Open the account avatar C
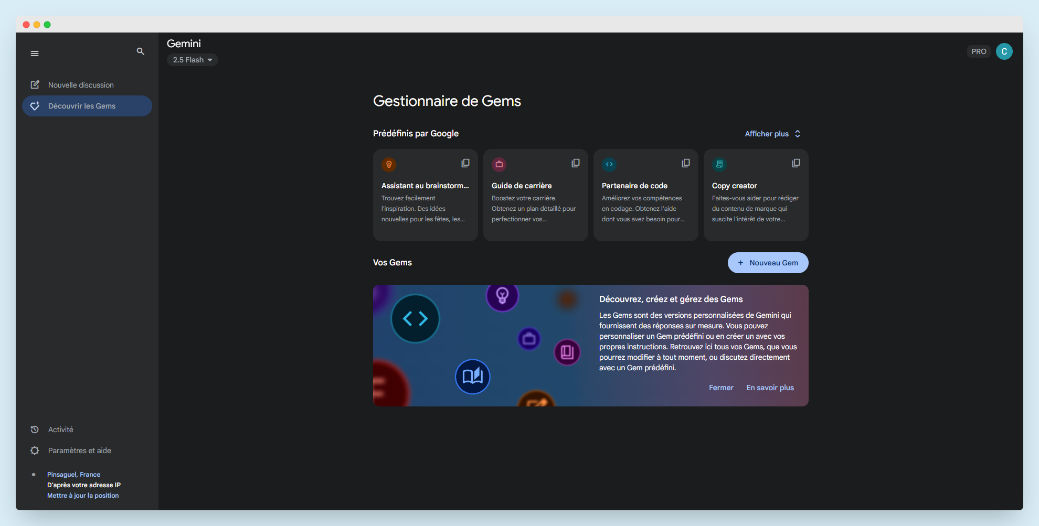The height and width of the screenshot is (526, 1039). (x=1004, y=51)
